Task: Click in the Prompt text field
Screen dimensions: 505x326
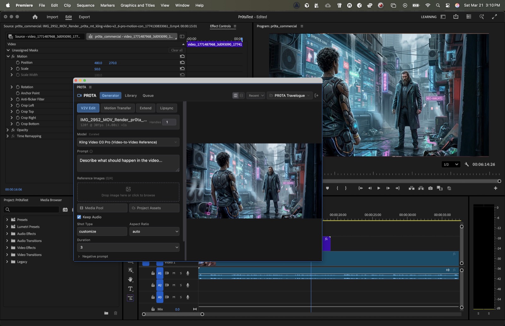Action: coord(128,163)
